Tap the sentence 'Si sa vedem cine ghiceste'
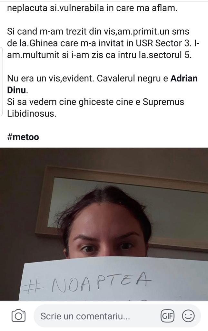208x331 pixels. pyautogui.click(x=95, y=108)
